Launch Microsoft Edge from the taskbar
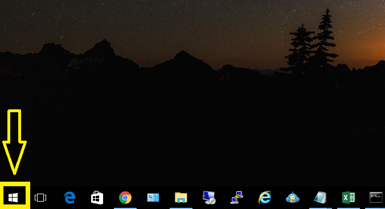385x209 pixels. pyautogui.click(x=69, y=198)
